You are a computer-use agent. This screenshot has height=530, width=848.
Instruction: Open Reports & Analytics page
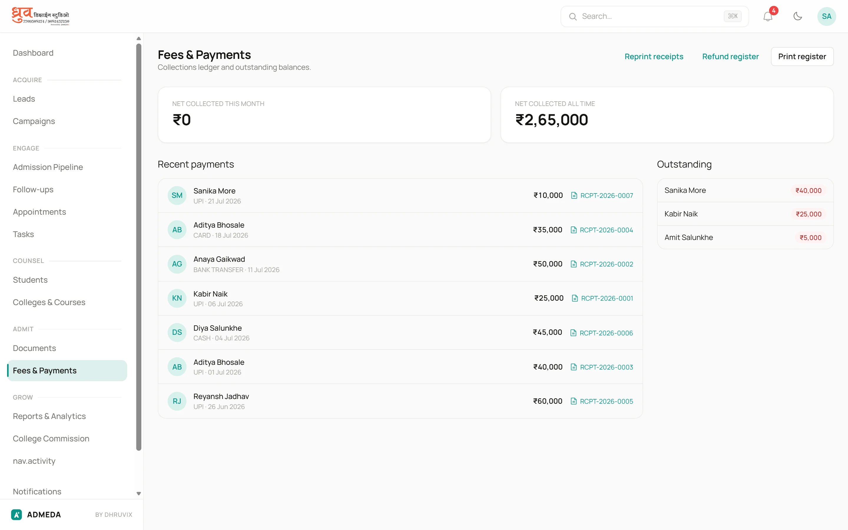[x=49, y=416]
